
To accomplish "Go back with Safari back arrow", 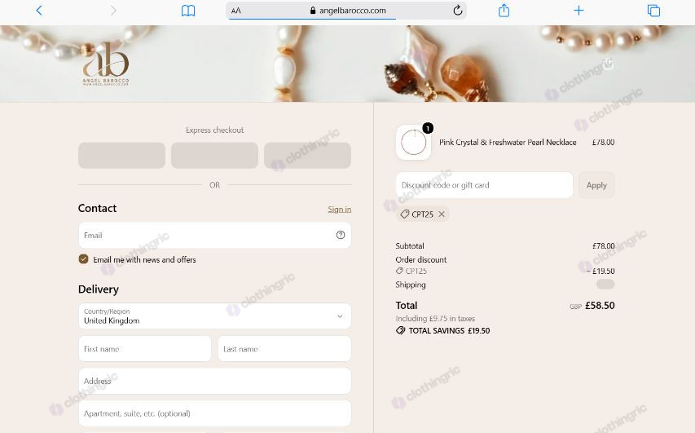I will [39, 11].
